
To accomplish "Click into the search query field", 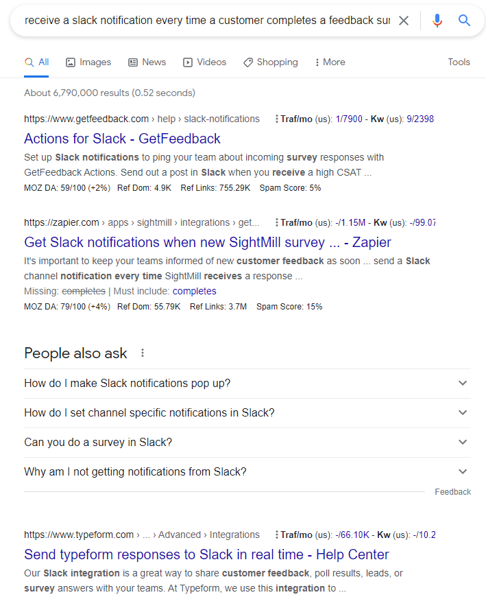I will pos(206,21).
